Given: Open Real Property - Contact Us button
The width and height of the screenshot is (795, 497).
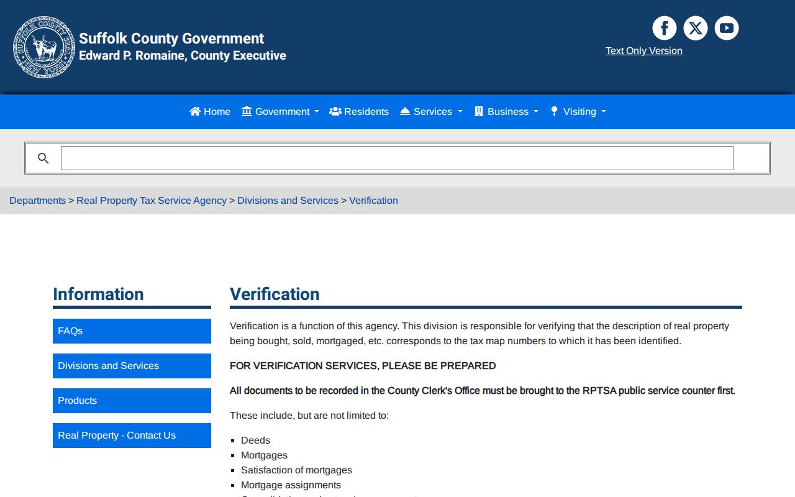Looking at the screenshot, I should [132, 435].
